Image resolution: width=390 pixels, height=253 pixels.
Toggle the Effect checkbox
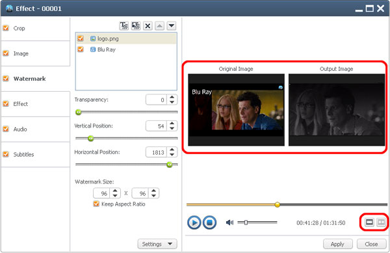pyautogui.click(x=6, y=103)
